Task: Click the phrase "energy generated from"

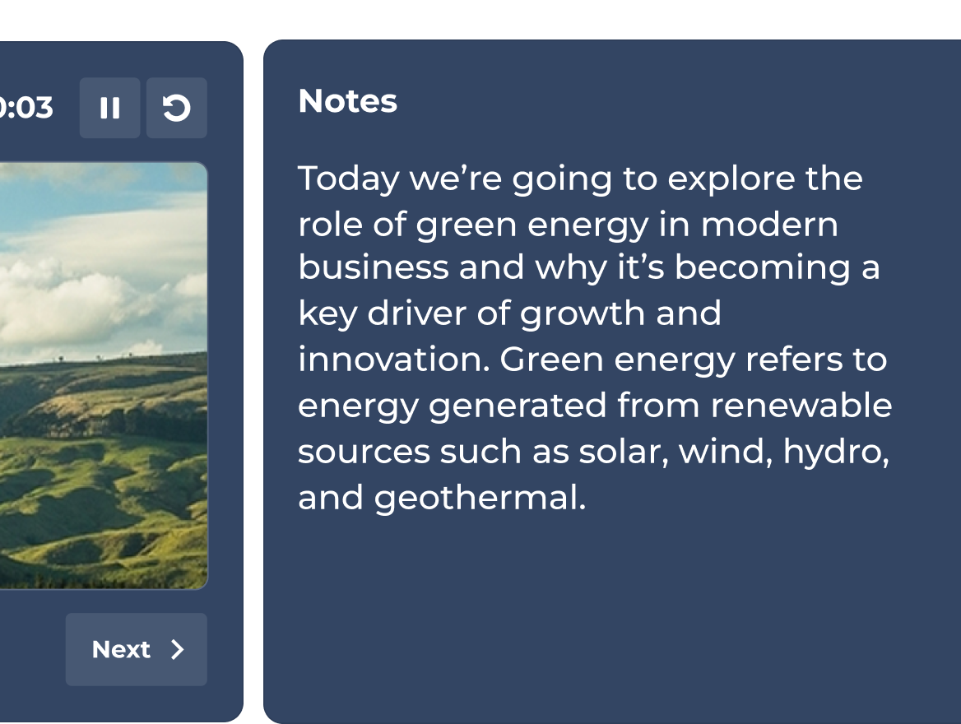Action: click(499, 407)
